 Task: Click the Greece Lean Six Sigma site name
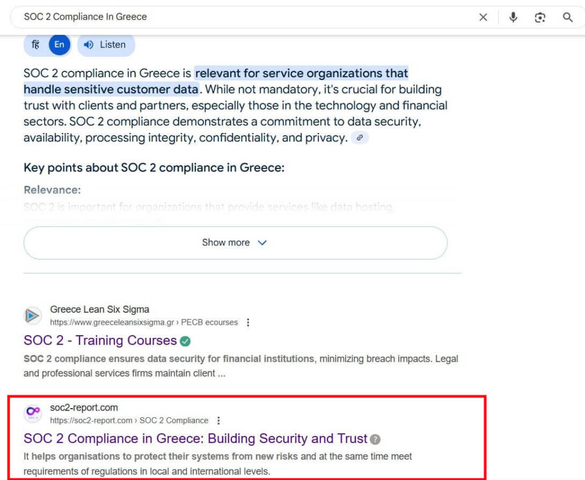pyautogui.click(x=99, y=309)
